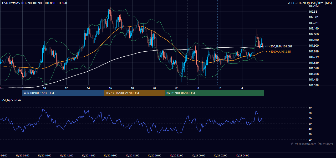Click the RSI(14) 53.7647 indicator label

click(12, 100)
